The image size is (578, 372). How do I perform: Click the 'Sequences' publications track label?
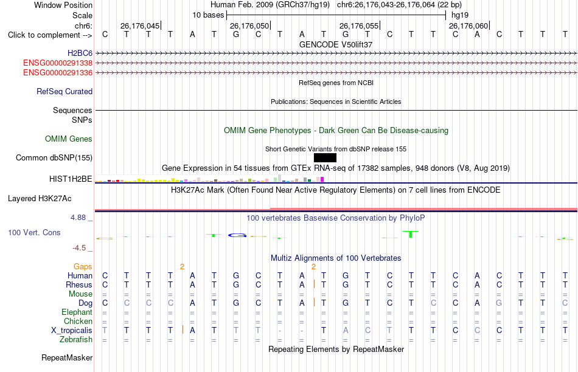pyautogui.click(x=72, y=110)
